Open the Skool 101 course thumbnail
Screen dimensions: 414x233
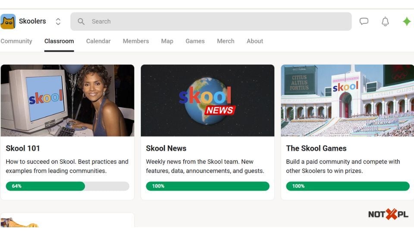(67, 101)
